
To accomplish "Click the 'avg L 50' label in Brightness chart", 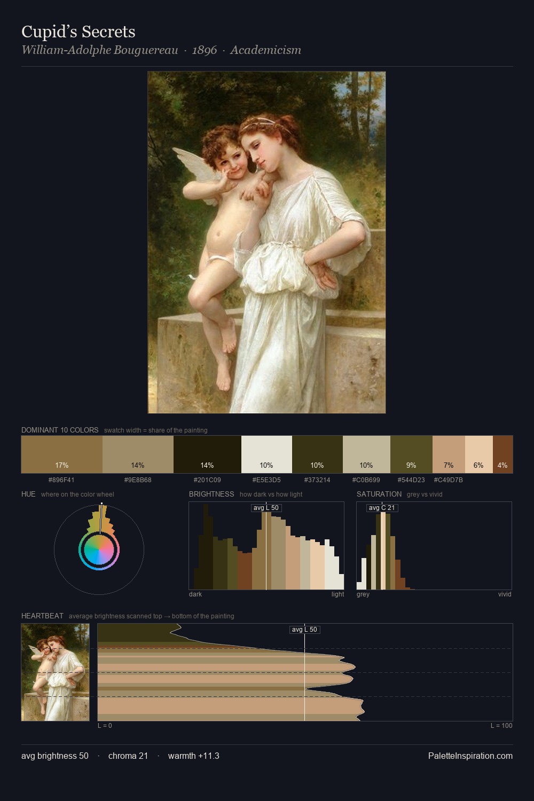I will (x=266, y=508).
